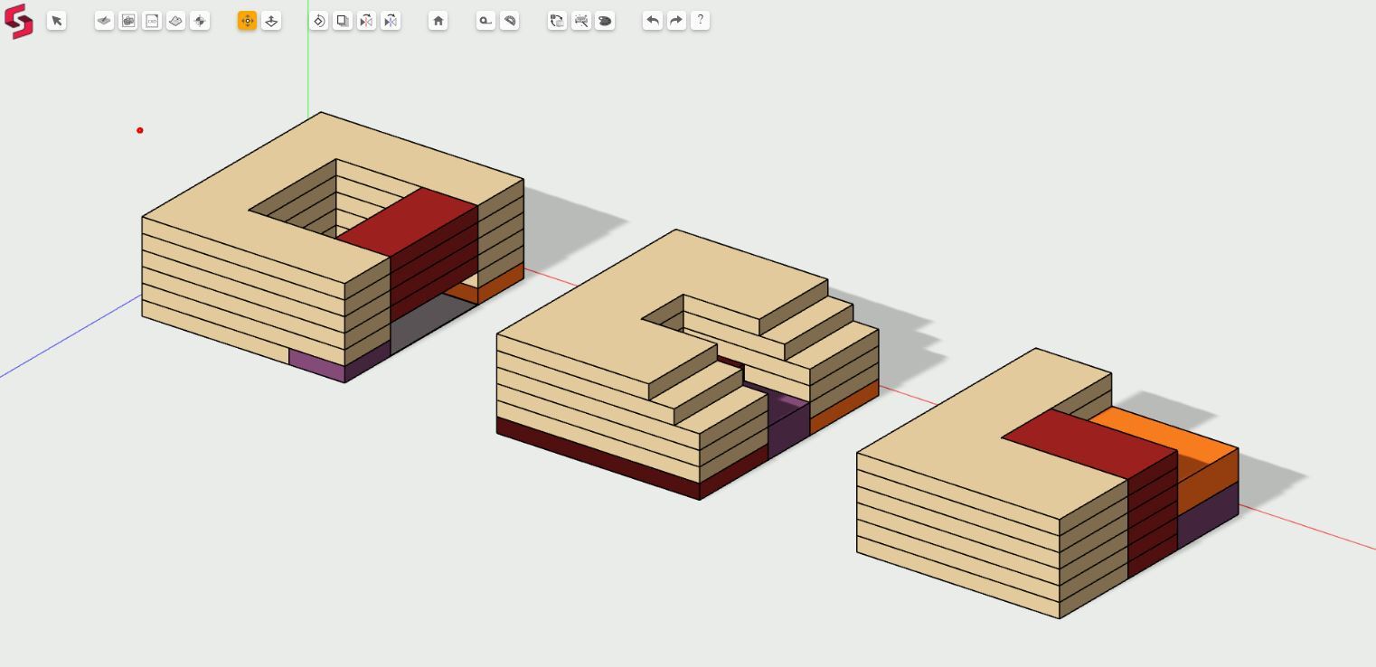The image size is (1376, 667).
Task: Select purple ground block of left building
Action: pyautogui.click(x=316, y=365)
